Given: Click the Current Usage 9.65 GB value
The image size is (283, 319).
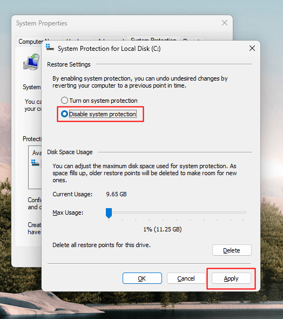Looking at the screenshot, I should [x=116, y=194].
